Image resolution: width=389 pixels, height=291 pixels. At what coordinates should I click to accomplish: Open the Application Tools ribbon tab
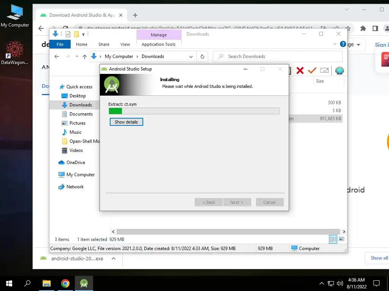158,44
